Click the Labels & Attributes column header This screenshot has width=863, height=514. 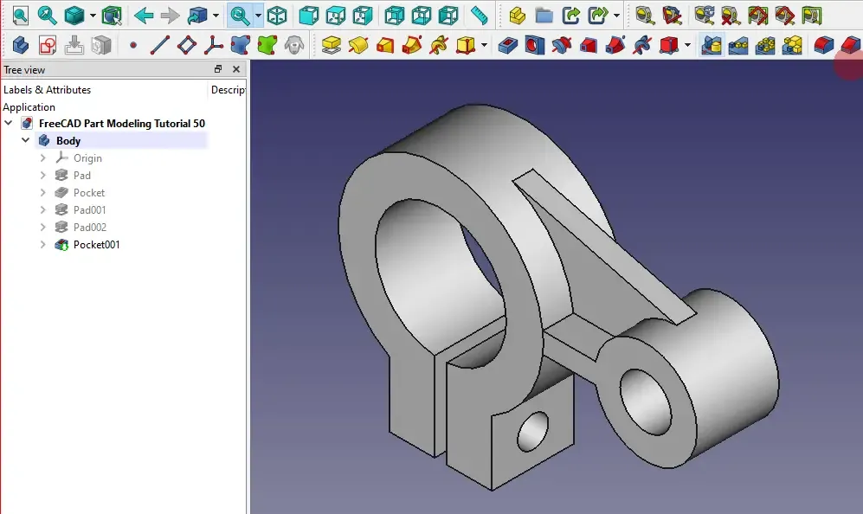pyautogui.click(x=47, y=90)
